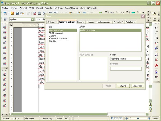Click the horizontal scrollbar thumb
Screen dimensions: 161x121
60,114
